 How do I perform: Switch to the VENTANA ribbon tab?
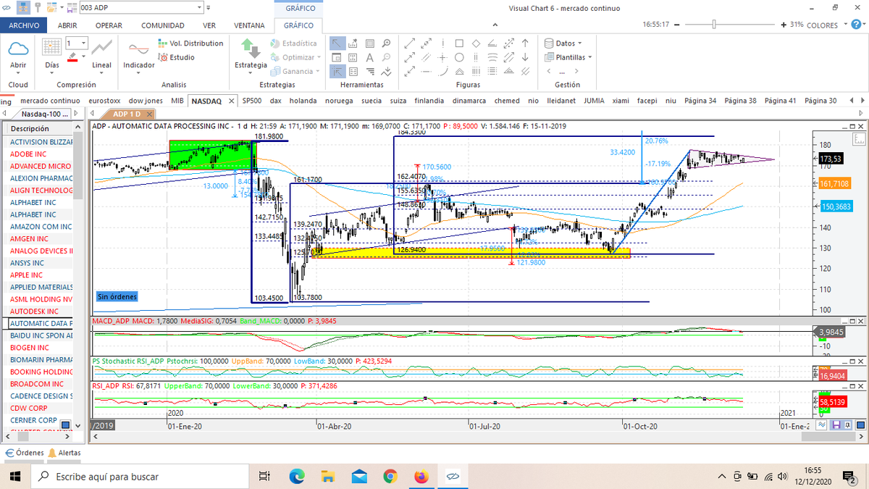249,25
